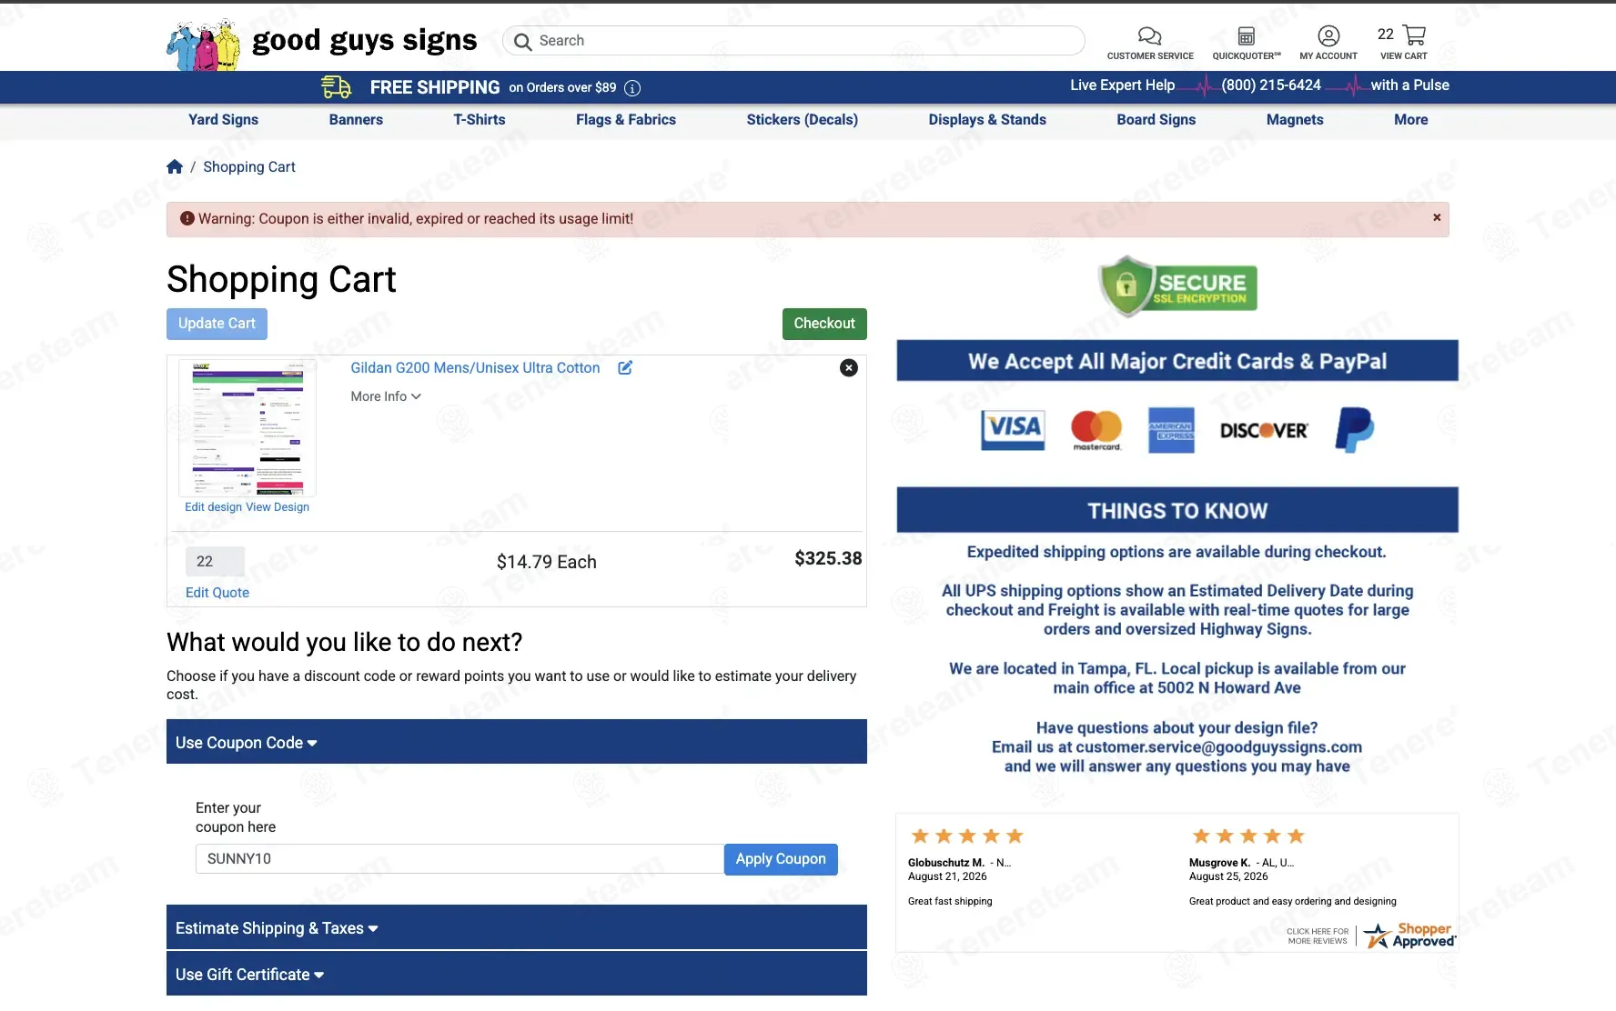Open the QuickQuoter calculator icon
Viewport: 1616px width, 1011px height.
1247,36
